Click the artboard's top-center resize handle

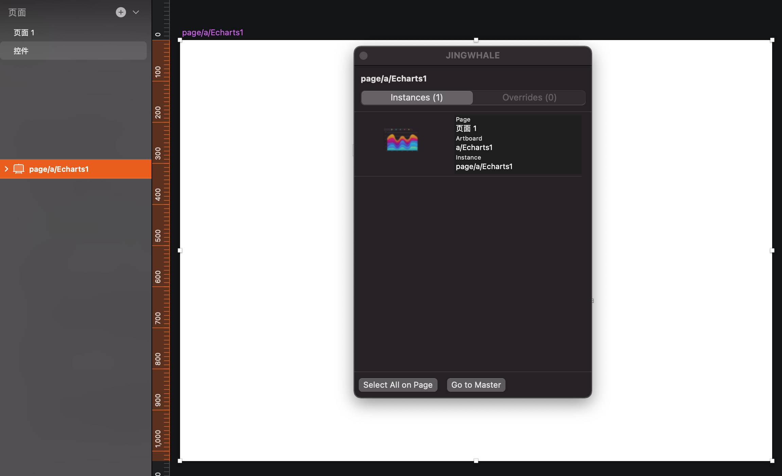pos(476,40)
